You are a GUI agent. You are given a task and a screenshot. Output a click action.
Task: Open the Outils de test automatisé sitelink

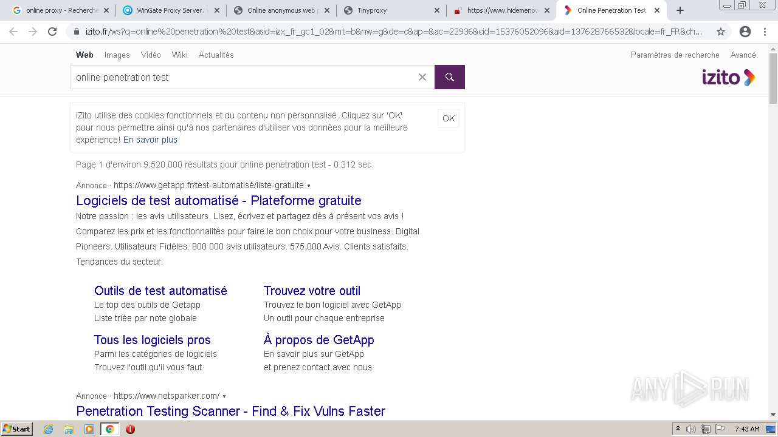pos(160,291)
